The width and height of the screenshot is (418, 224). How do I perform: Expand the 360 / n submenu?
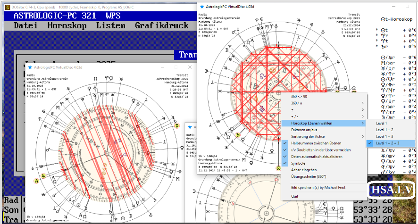[x=298, y=103]
